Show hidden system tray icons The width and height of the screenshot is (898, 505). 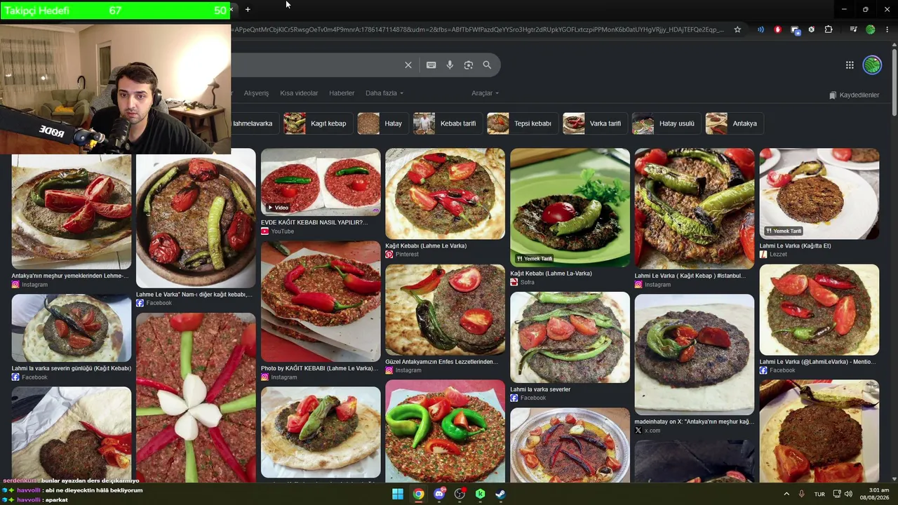click(x=786, y=494)
